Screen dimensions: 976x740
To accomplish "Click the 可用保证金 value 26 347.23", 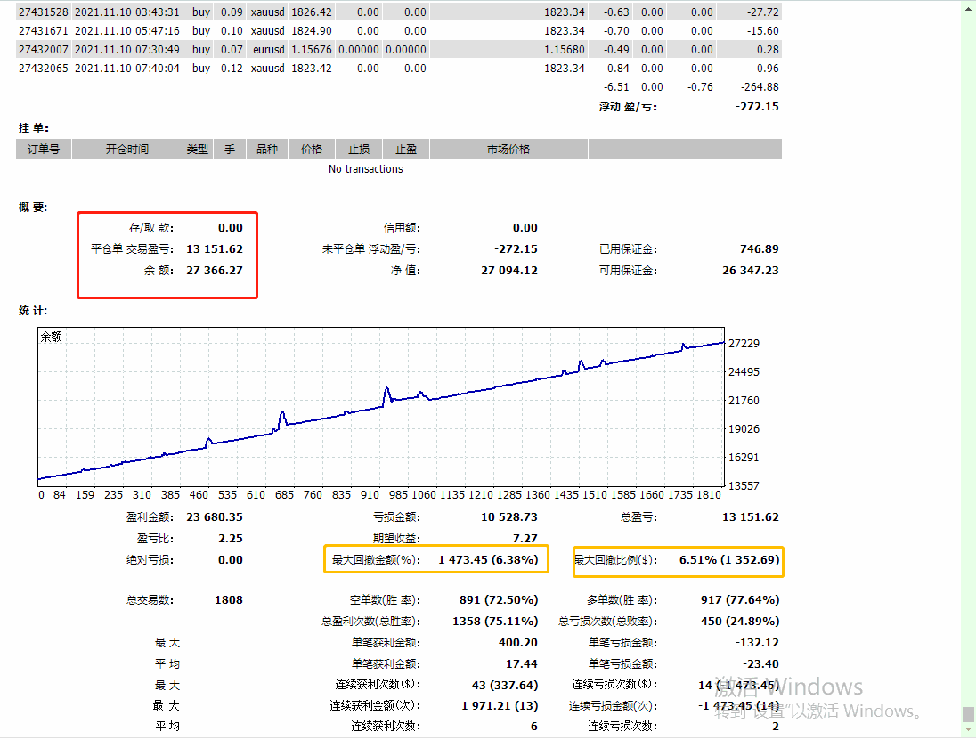I will pos(750,271).
